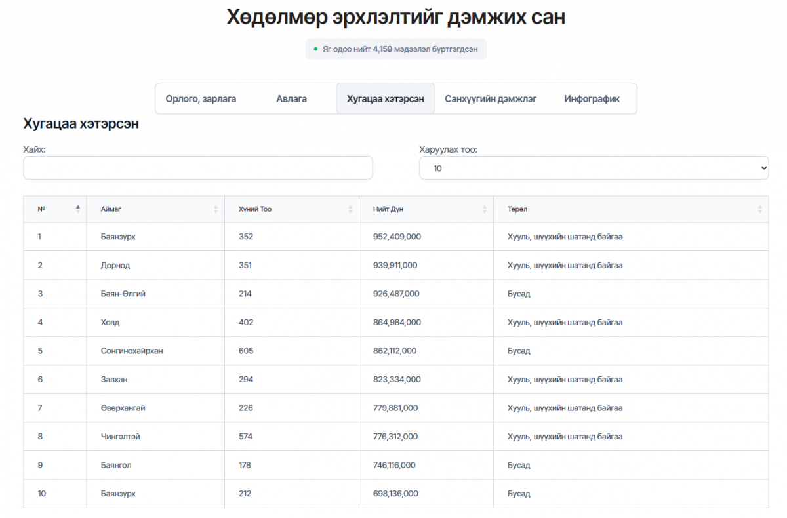Viewport: 787px width, 518px height.
Task: Click the sort arrows in № column
Action: click(x=78, y=209)
